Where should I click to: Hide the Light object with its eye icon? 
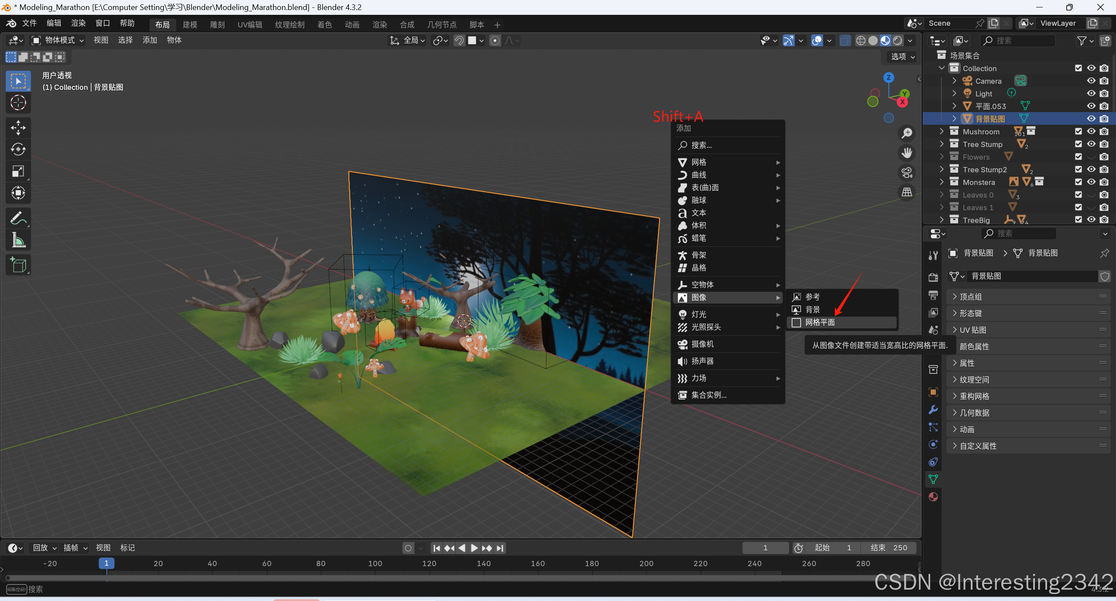click(x=1091, y=93)
